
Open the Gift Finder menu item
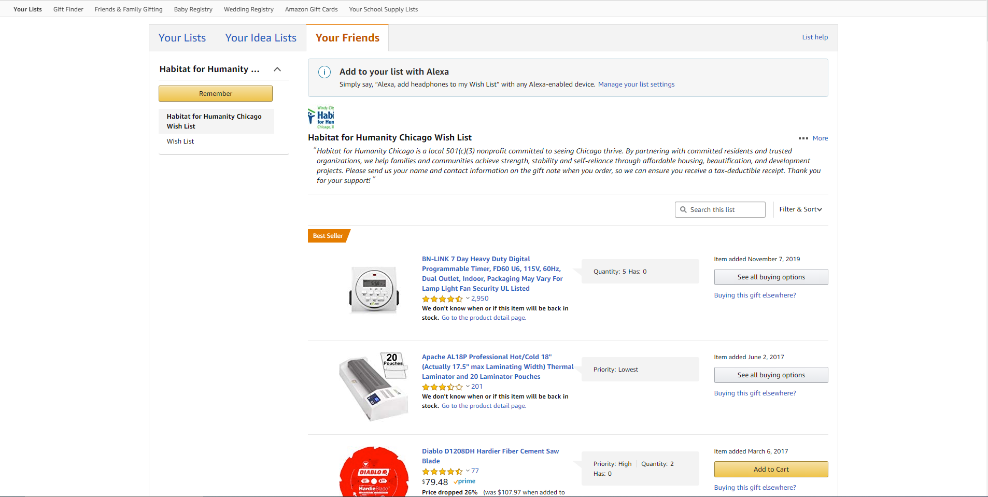[x=68, y=9]
